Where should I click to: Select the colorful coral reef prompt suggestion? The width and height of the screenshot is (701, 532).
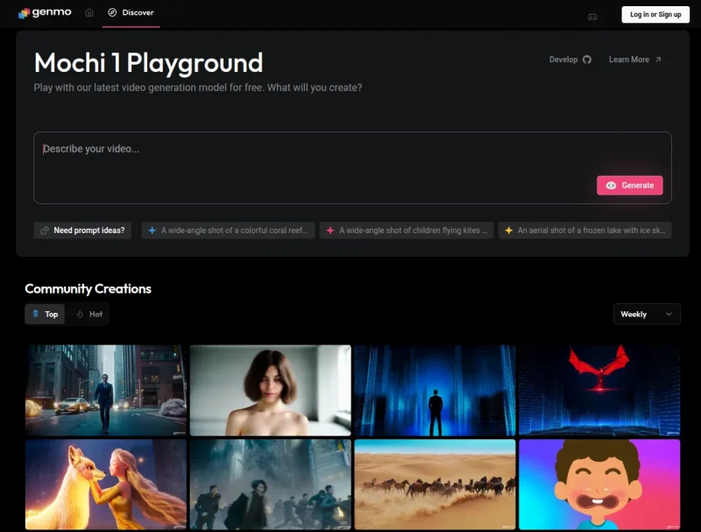[228, 231]
